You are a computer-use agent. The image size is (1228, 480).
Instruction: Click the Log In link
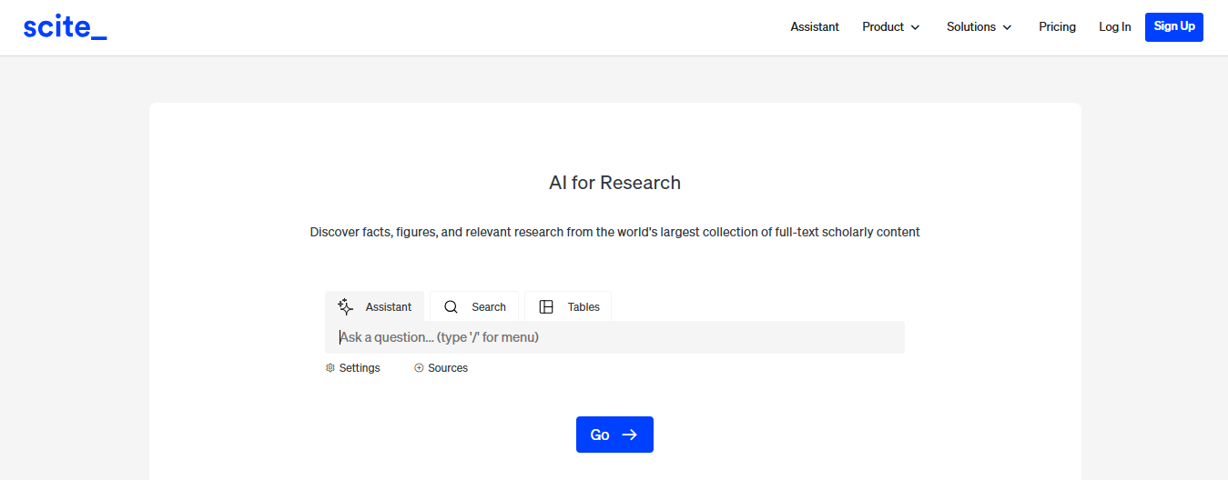coord(1114,27)
